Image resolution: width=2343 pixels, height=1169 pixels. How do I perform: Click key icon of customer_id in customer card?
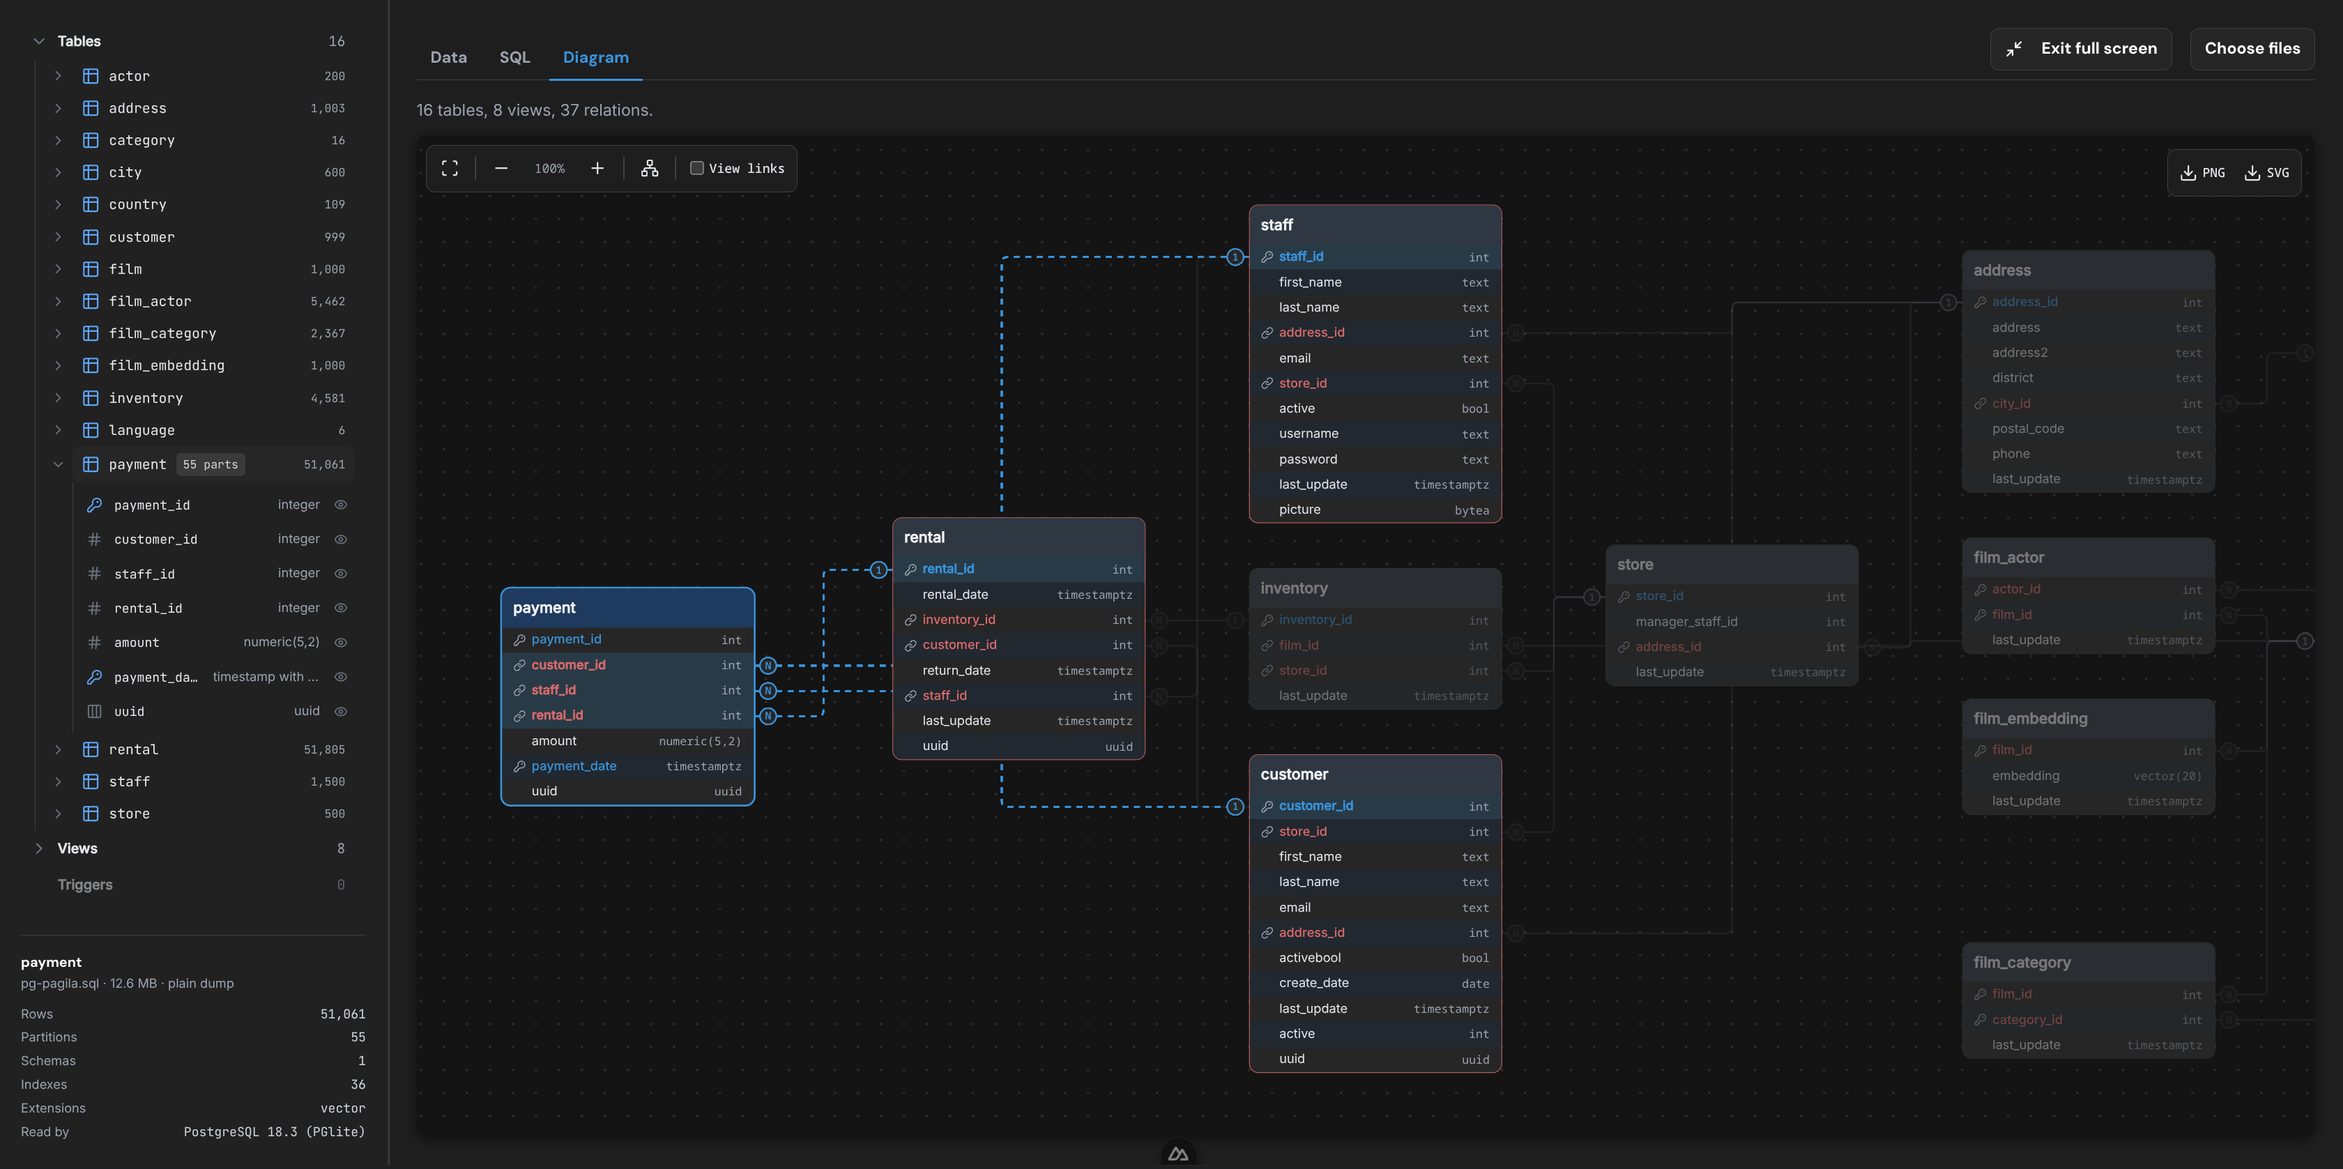click(x=1267, y=807)
